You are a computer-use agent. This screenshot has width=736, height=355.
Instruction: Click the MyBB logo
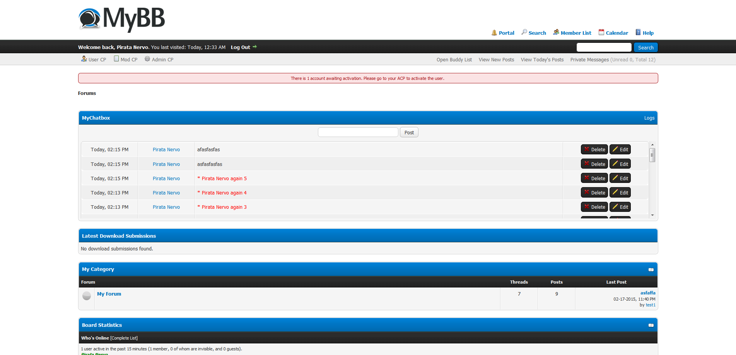121,19
